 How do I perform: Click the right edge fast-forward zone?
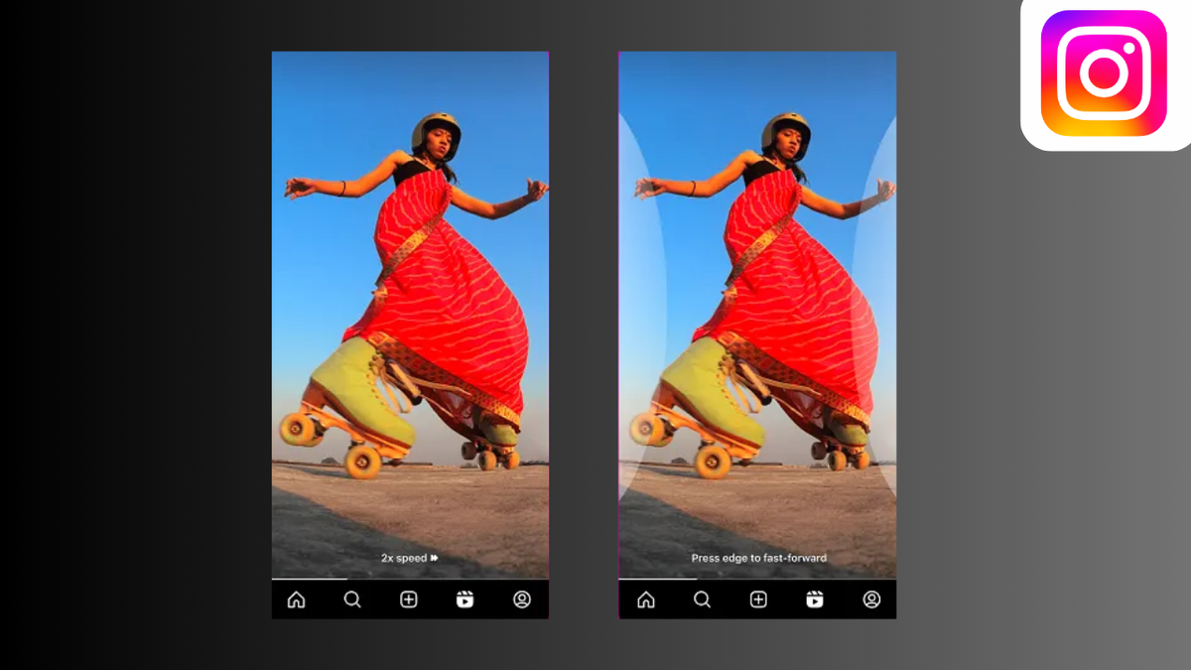click(x=878, y=298)
